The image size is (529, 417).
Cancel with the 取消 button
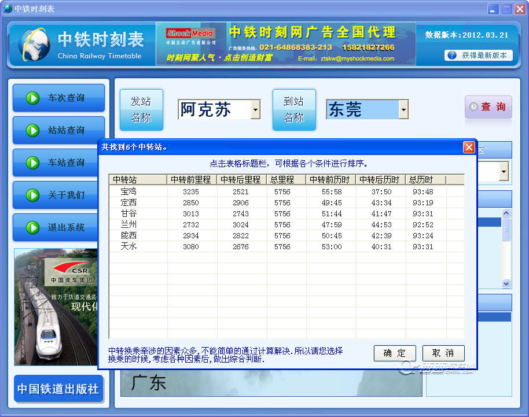(443, 353)
